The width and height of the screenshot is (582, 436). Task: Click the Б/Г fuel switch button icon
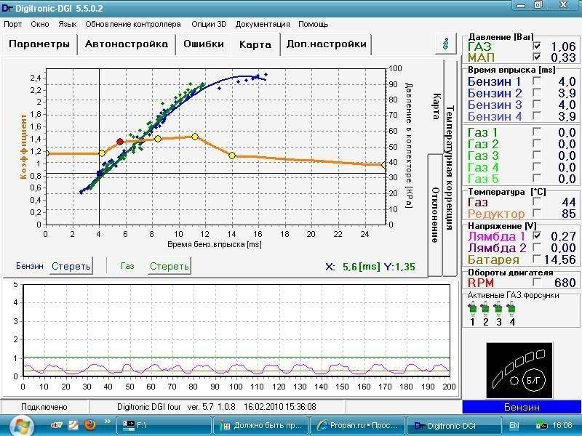coord(532,379)
